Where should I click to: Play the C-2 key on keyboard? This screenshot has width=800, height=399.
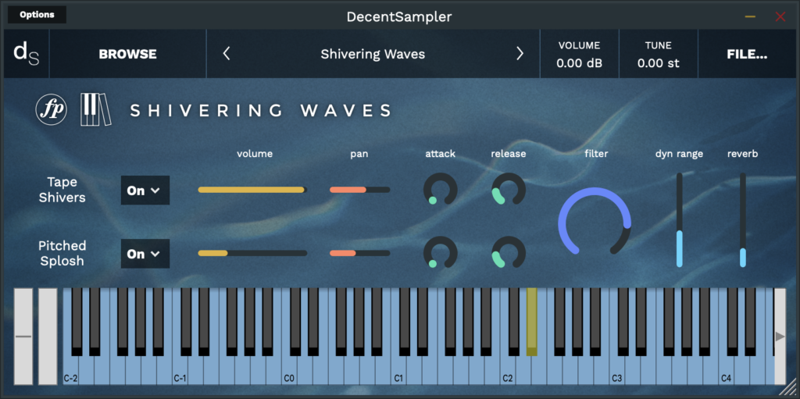(x=70, y=370)
